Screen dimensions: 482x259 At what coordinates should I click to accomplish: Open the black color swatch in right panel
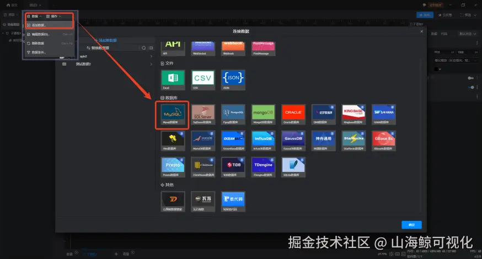[x=436, y=69]
